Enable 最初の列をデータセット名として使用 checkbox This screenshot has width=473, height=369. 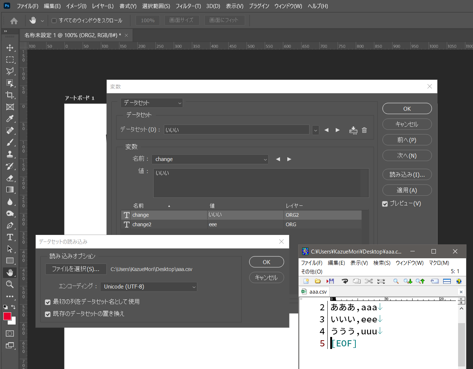point(48,302)
